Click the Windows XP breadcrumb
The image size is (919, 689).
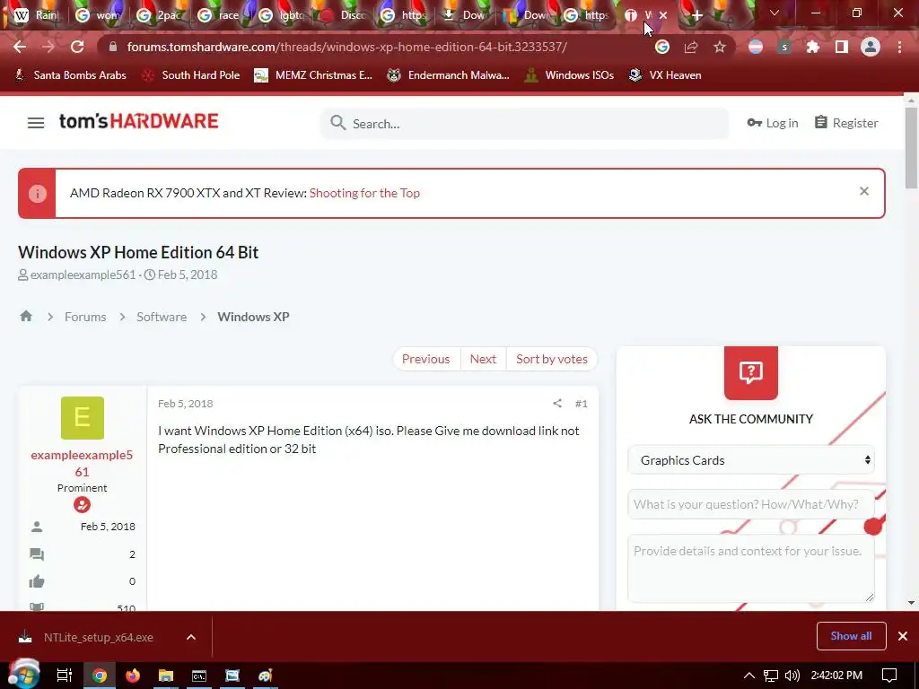tap(253, 317)
